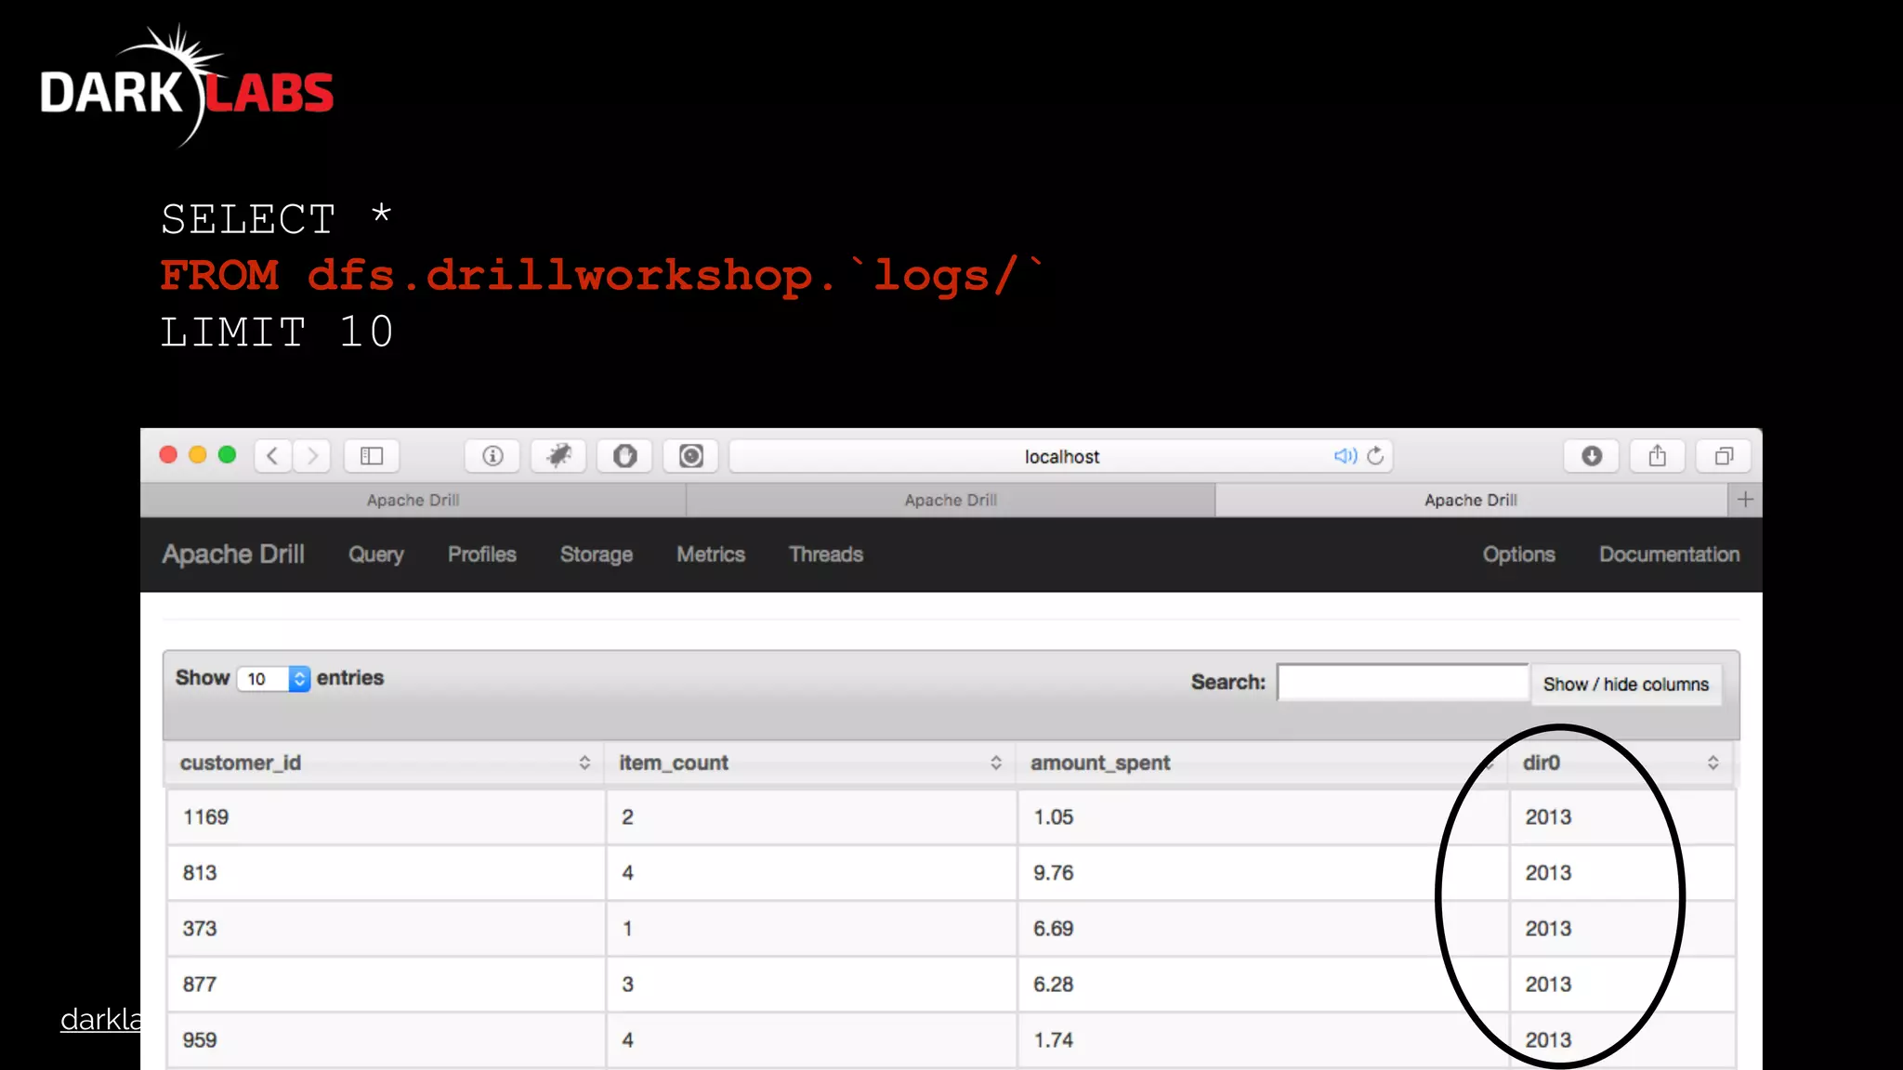Go back with Safari back arrow
This screenshot has height=1070, width=1903.
pyautogui.click(x=273, y=455)
